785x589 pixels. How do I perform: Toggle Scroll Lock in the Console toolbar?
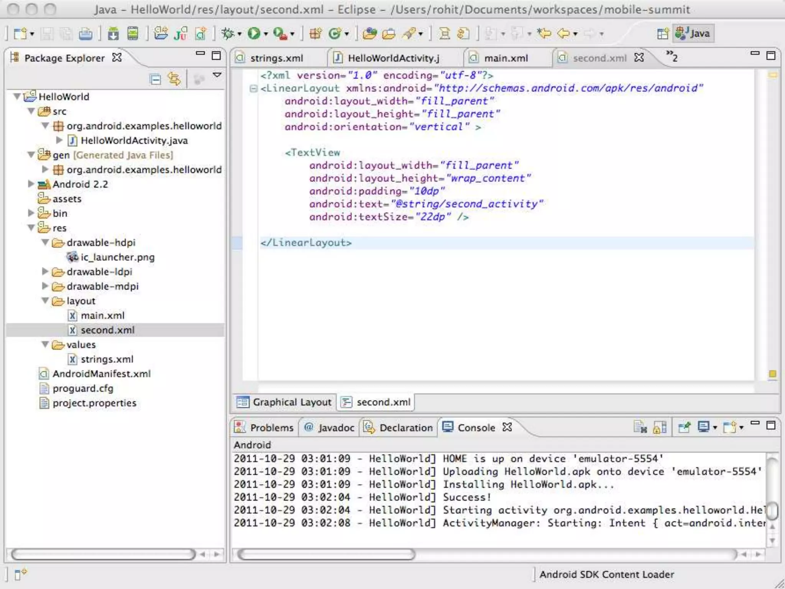(x=660, y=427)
